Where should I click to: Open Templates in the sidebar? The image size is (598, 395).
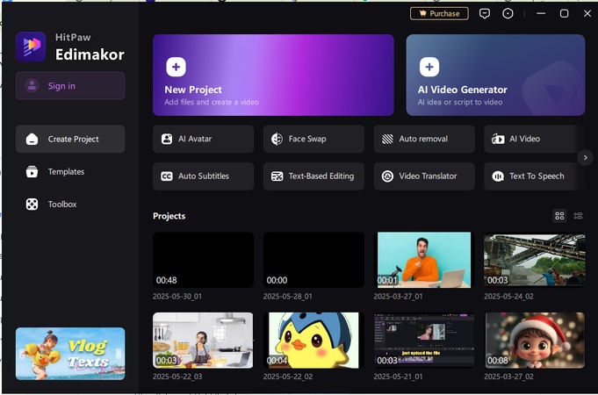(x=70, y=171)
